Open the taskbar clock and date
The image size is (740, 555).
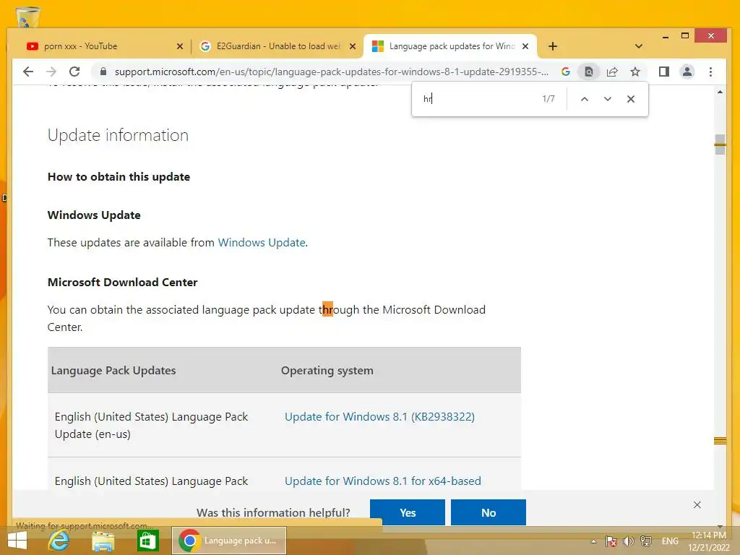pos(709,541)
